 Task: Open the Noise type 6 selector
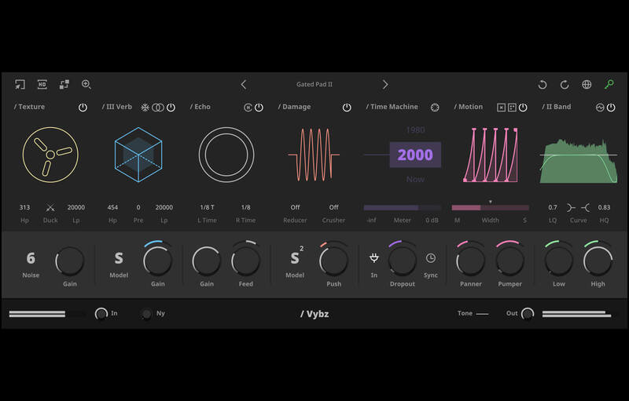(31, 258)
